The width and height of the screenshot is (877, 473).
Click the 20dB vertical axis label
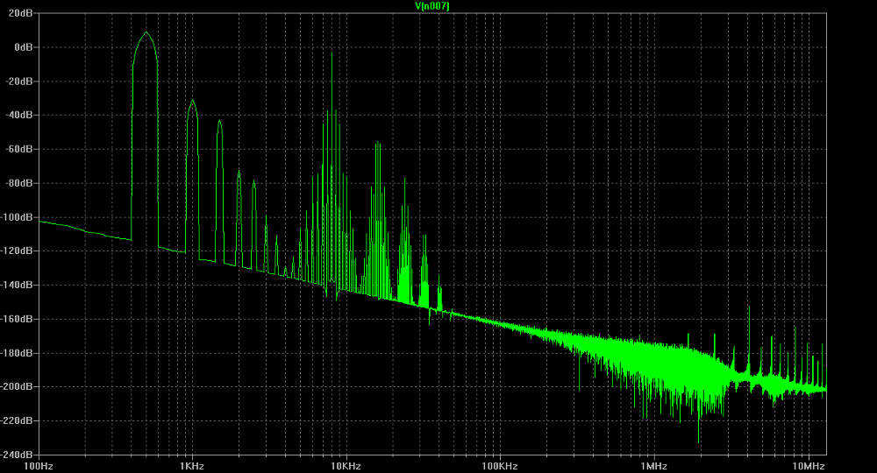coord(20,13)
